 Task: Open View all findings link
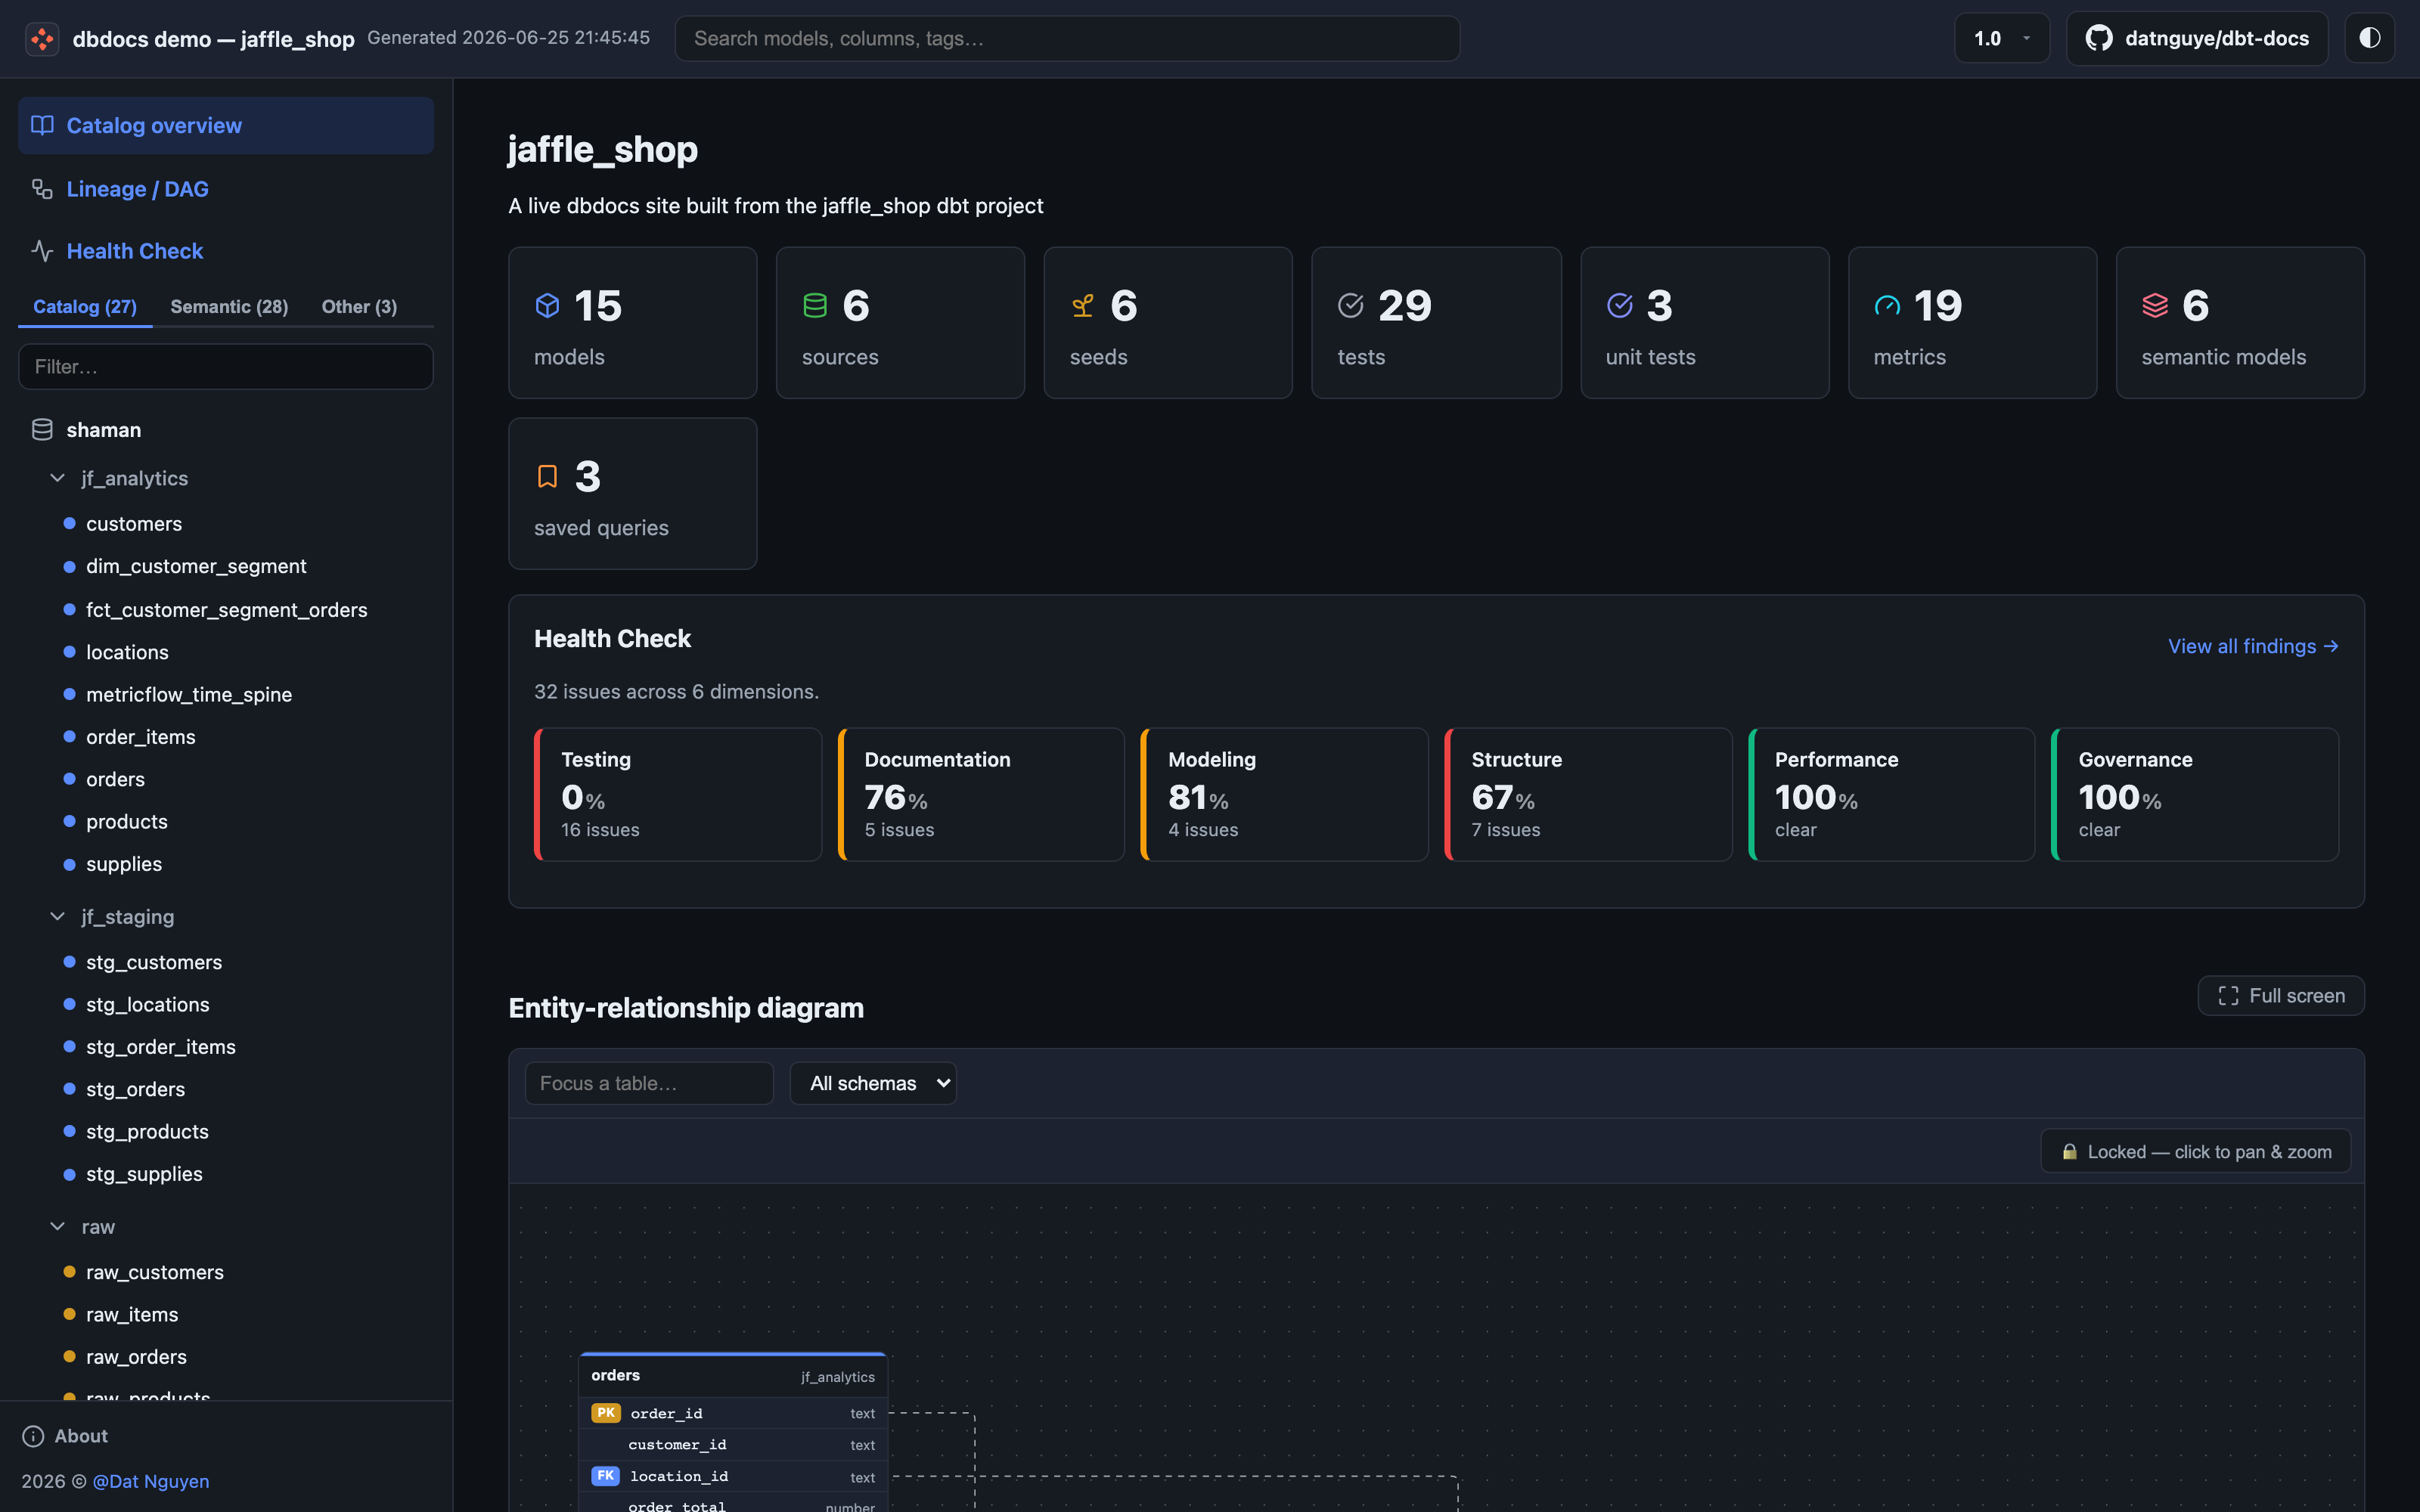[x=2253, y=646]
